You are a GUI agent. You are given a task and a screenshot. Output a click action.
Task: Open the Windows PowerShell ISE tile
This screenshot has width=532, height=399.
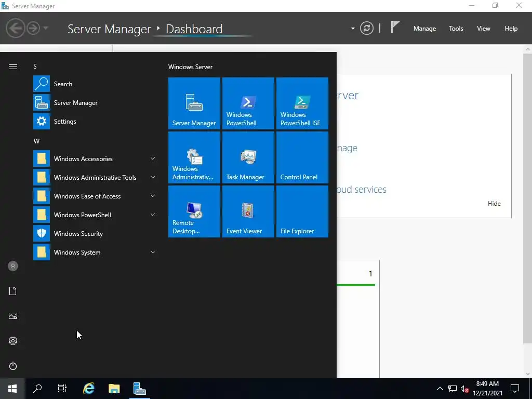(x=302, y=103)
